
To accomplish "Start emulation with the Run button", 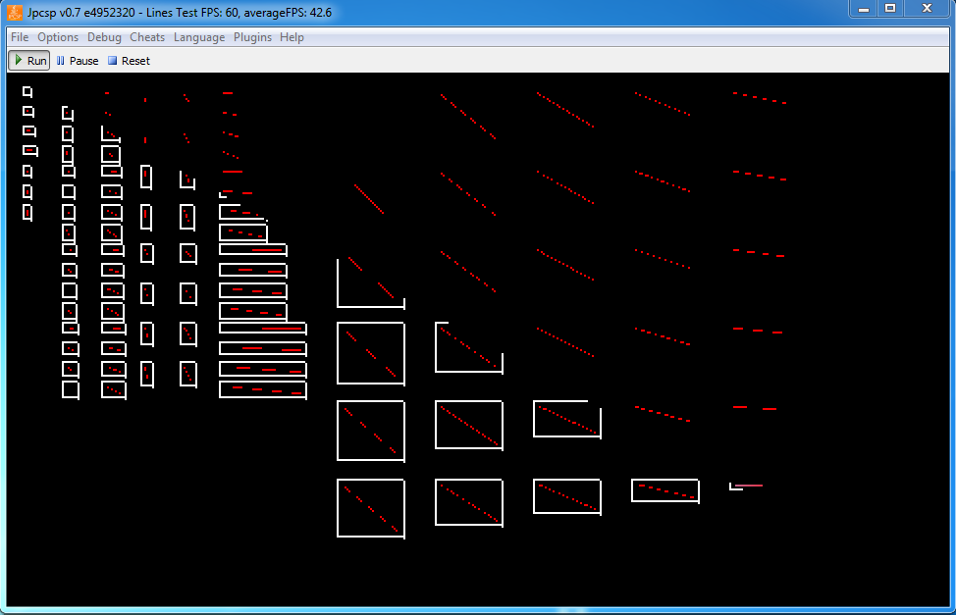I will click(x=29, y=61).
